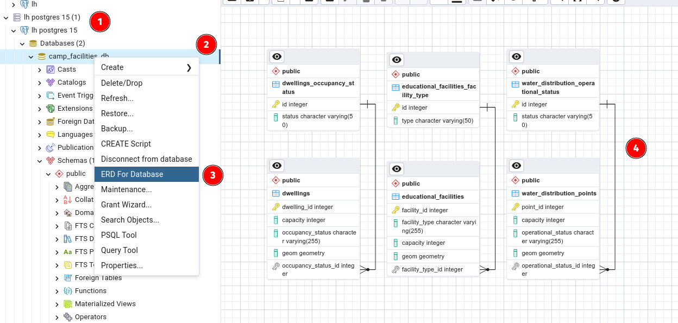Screen dimensions: 678x323
Task: Choose ERD For Database menu entry
Action: click(147, 174)
